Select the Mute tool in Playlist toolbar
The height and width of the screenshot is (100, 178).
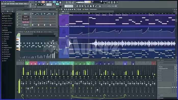70,9
